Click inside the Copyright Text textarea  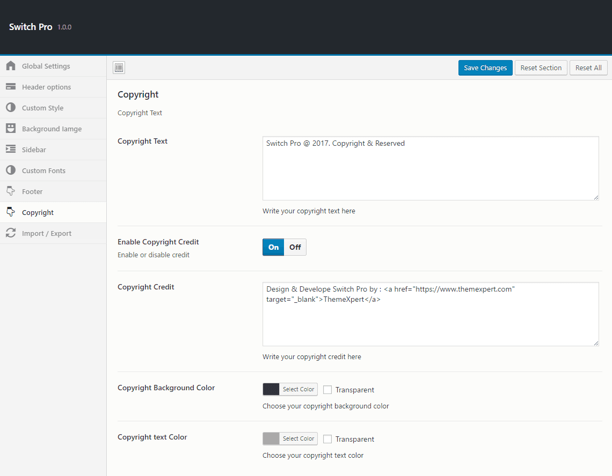coord(431,168)
